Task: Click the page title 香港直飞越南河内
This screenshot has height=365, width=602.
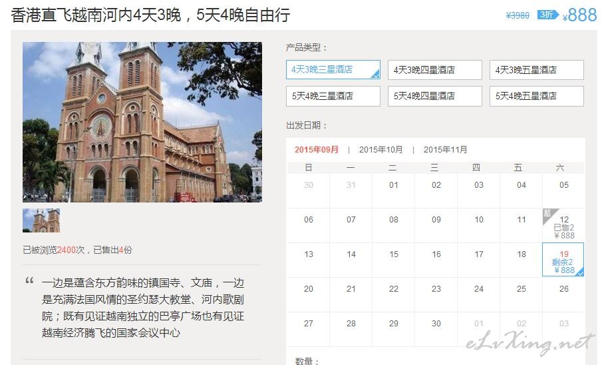Action: pyautogui.click(x=150, y=15)
